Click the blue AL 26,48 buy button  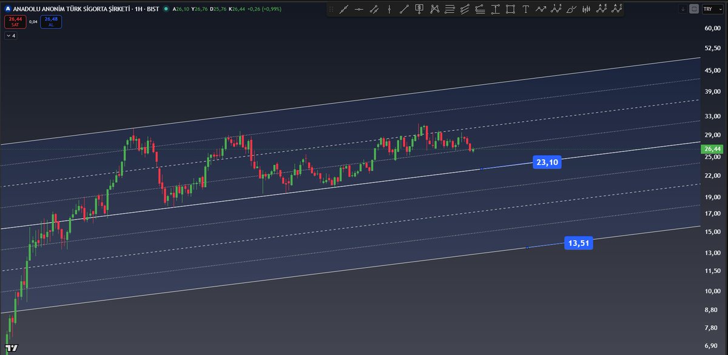50,22
